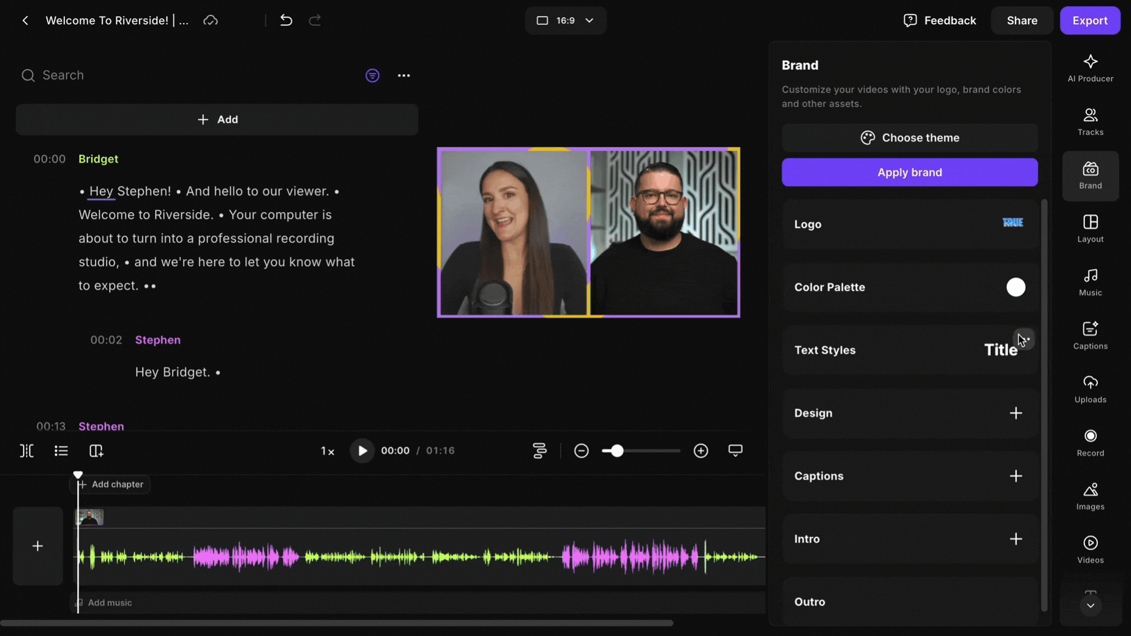Change playback speed from 1x
This screenshot has width=1131, height=636.
coord(328,451)
